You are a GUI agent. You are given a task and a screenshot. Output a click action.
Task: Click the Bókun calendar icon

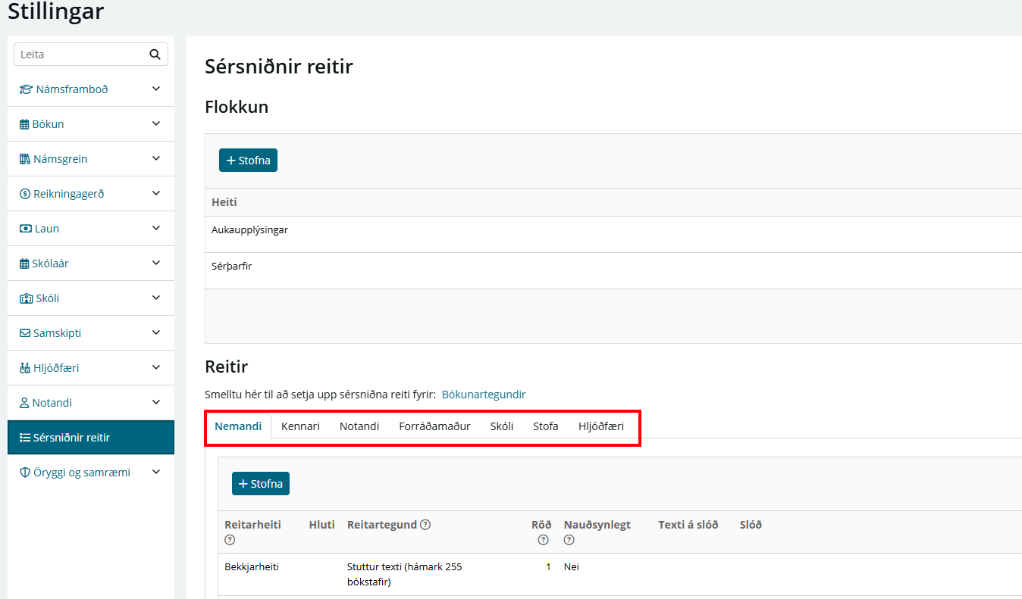[24, 124]
